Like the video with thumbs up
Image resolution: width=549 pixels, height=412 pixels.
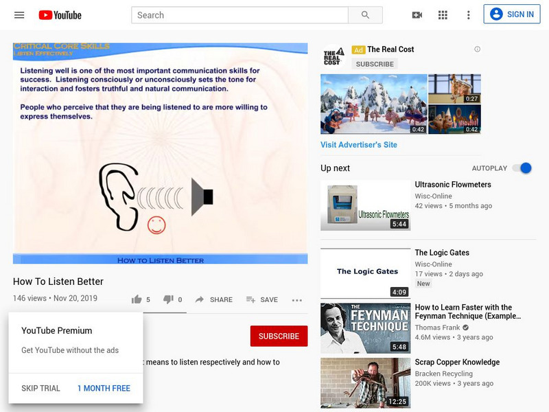[137, 299]
